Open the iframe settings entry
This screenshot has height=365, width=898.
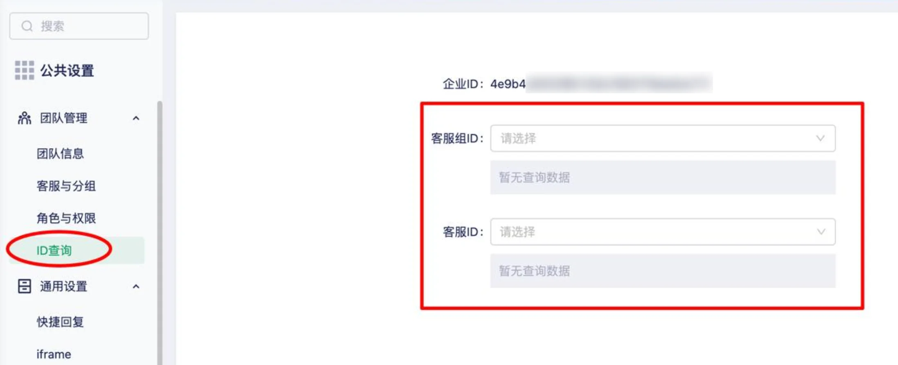[53, 354]
